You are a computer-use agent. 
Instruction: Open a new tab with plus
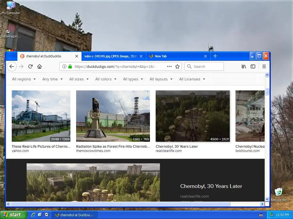pos(215,56)
